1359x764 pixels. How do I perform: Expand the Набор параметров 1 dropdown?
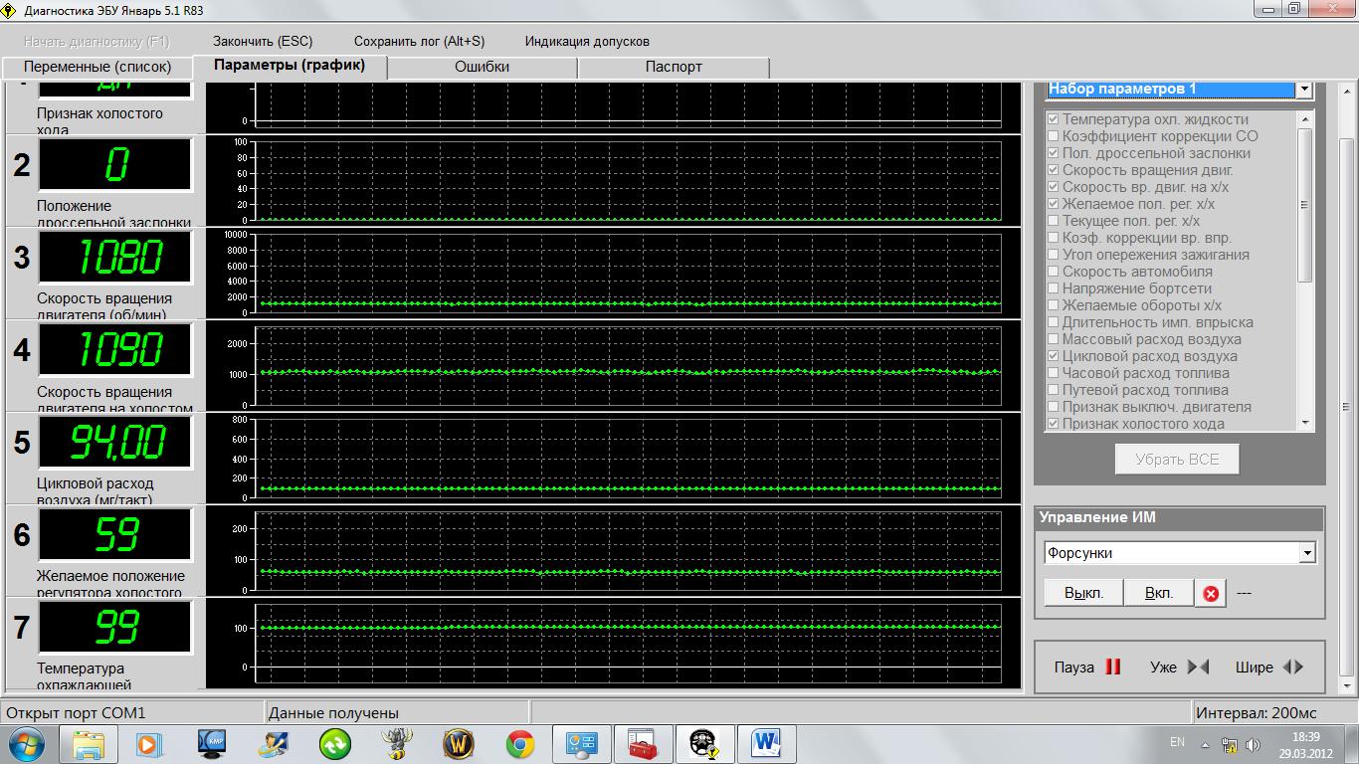click(1303, 90)
